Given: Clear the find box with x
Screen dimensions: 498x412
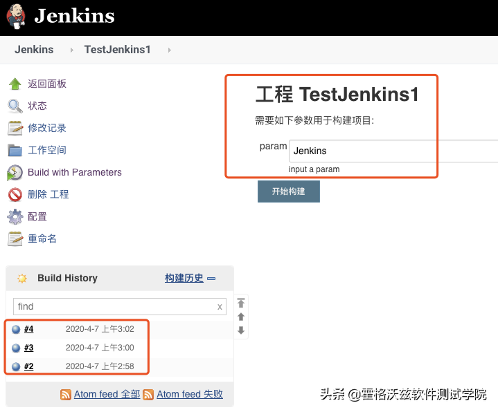Looking at the screenshot, I should tap(220, 307).
